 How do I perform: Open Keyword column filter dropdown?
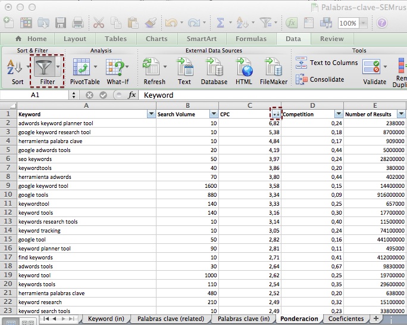[151, 114]
